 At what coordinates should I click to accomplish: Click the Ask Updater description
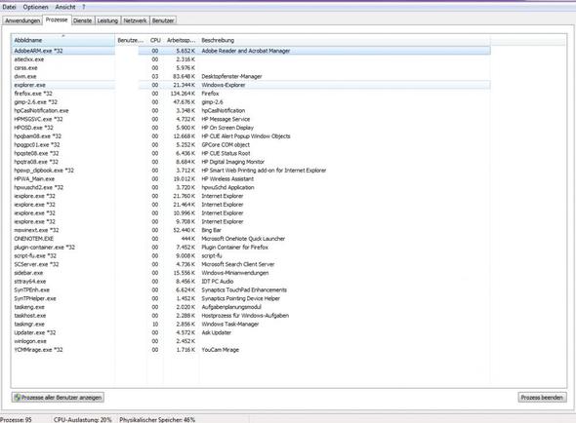[217, 332]
